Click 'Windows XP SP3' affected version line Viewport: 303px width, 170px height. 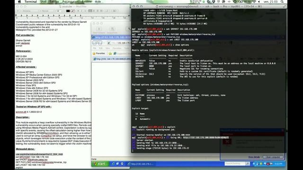25,72
